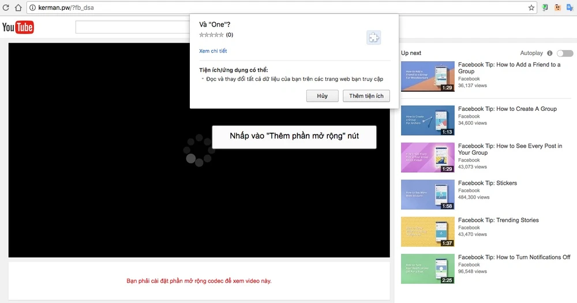Click the puzzle piece extension icon in dialog

pos(373,38)
